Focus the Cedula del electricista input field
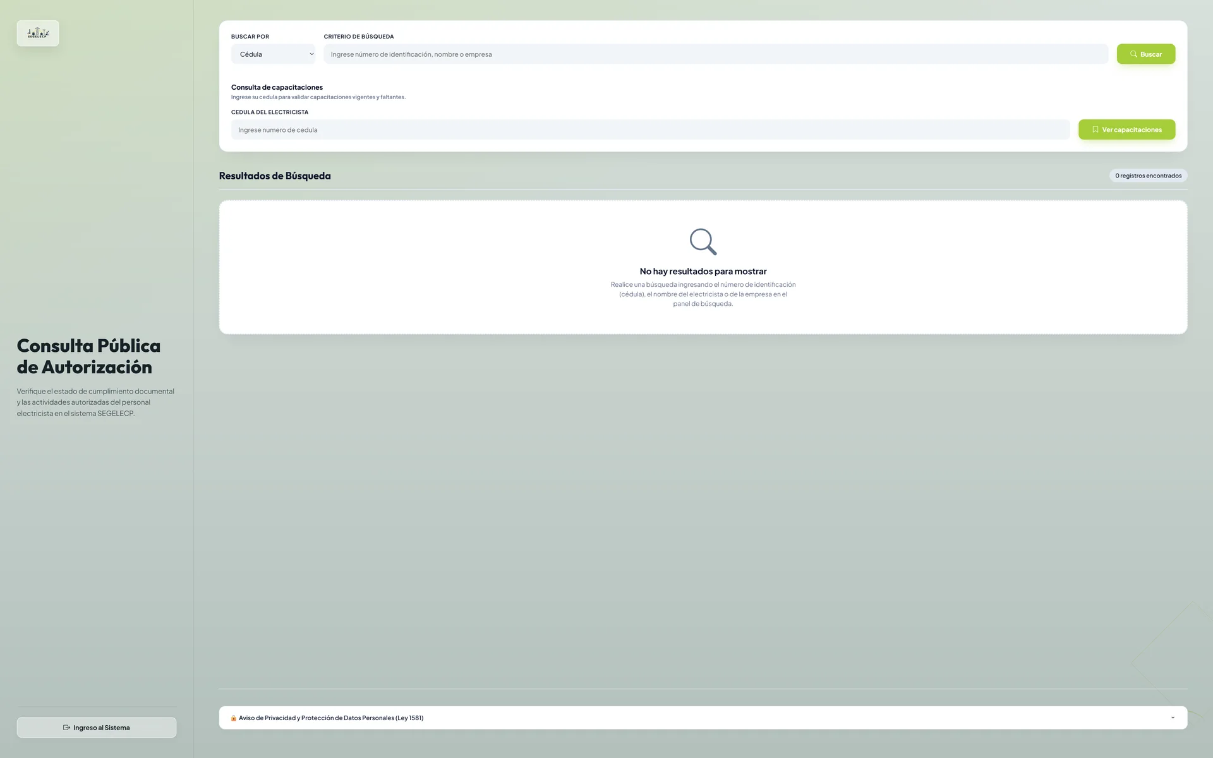 650,129
